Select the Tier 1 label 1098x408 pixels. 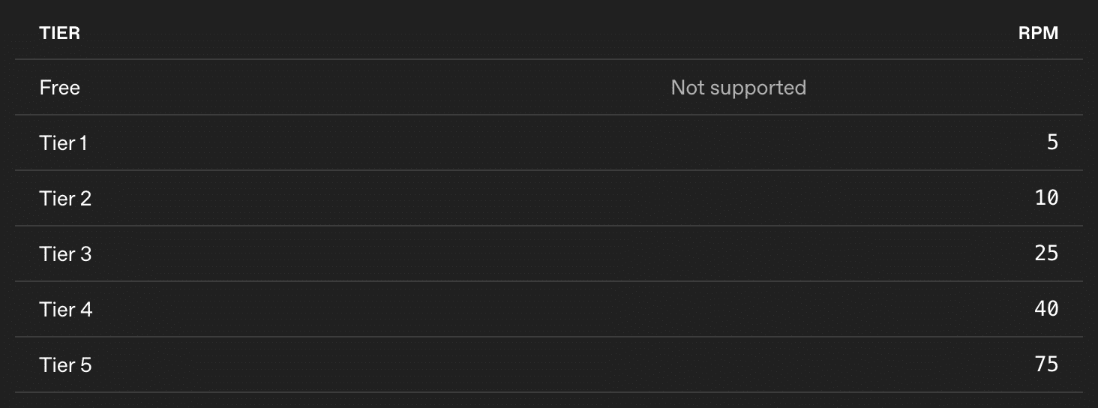pos(63,143)
